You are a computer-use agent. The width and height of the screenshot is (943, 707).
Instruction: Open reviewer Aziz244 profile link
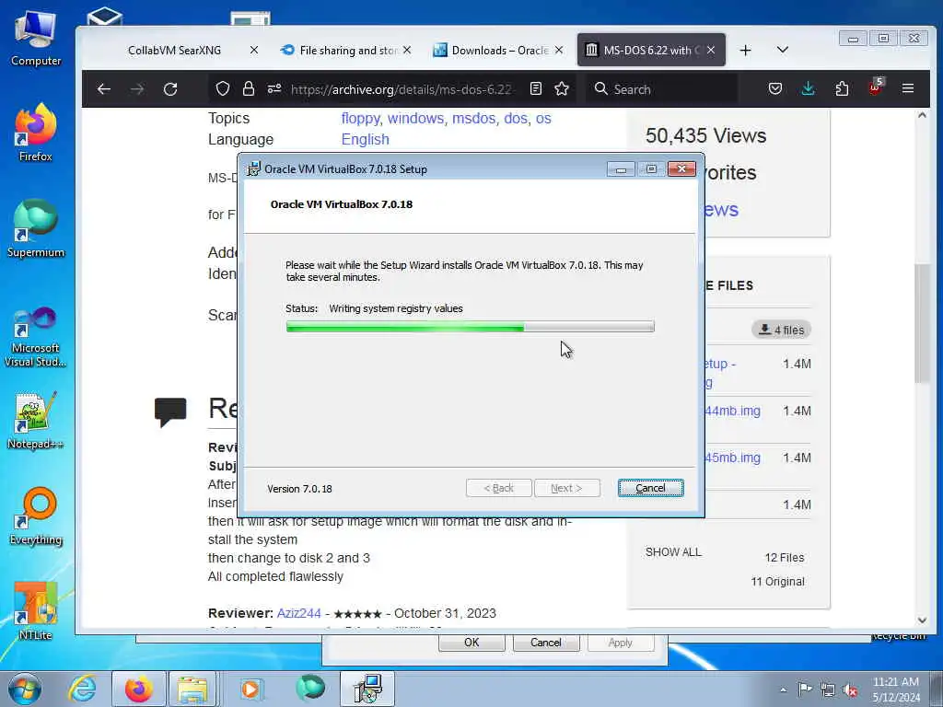coord(299,613)
